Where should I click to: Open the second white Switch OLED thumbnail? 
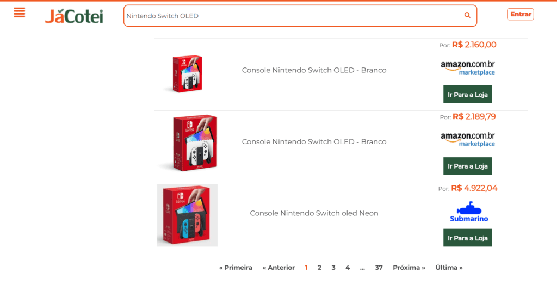tap(188, 143)
